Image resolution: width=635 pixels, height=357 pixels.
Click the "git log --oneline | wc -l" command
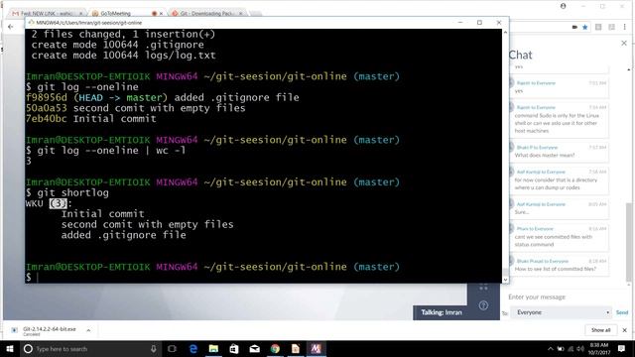[x=111, y=151]
